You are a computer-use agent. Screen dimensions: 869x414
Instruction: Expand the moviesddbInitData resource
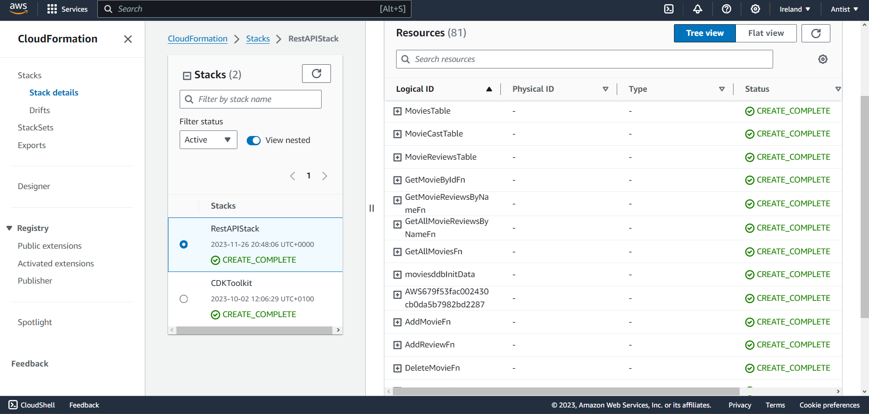pyautogui.click(x=397, y=275)
